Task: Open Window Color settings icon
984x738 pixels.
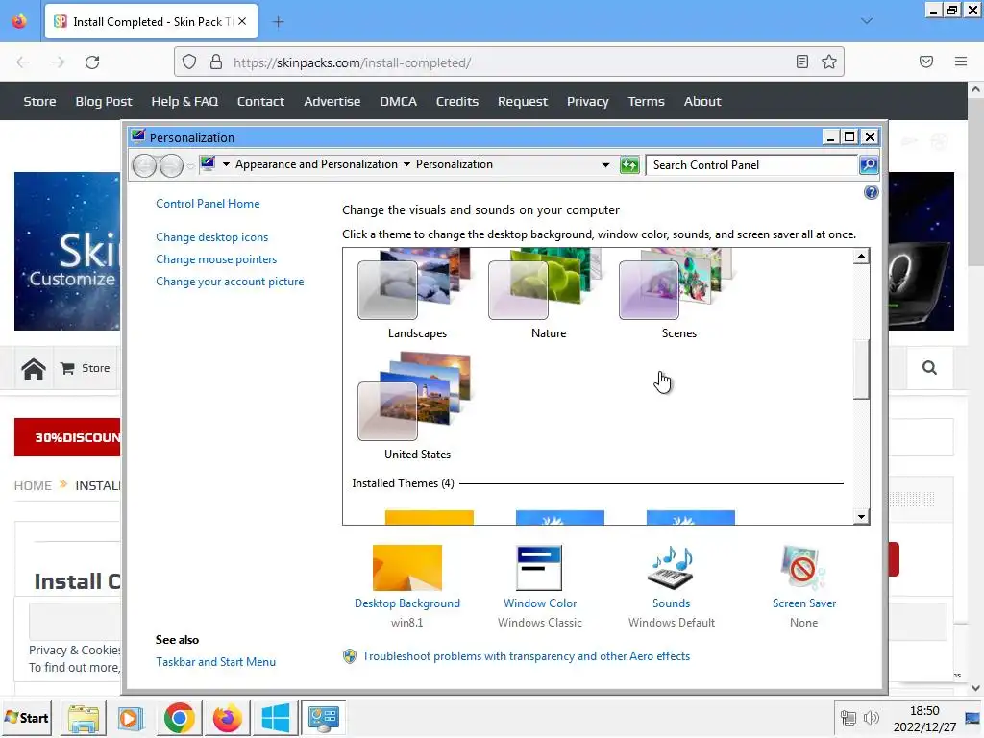Action: pyautogui.click(x=539, y=567)
